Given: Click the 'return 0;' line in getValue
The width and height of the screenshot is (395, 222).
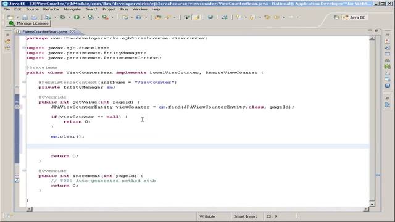Looking at the screenshot, I should (64, 156).
